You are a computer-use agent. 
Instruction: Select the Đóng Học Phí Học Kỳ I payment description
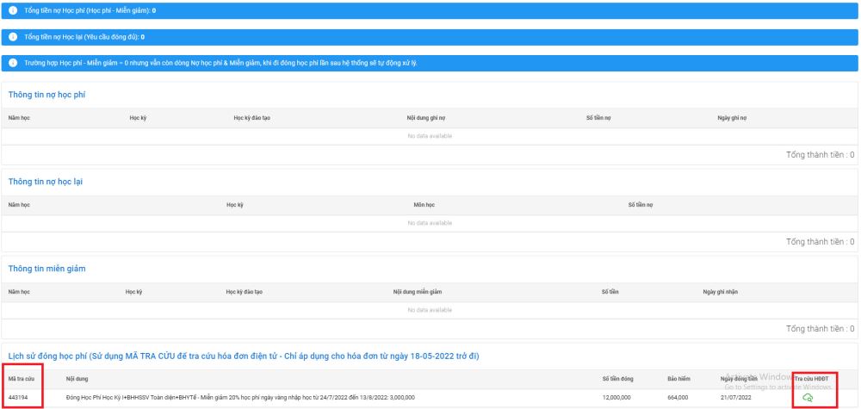[x=240, y=397]
